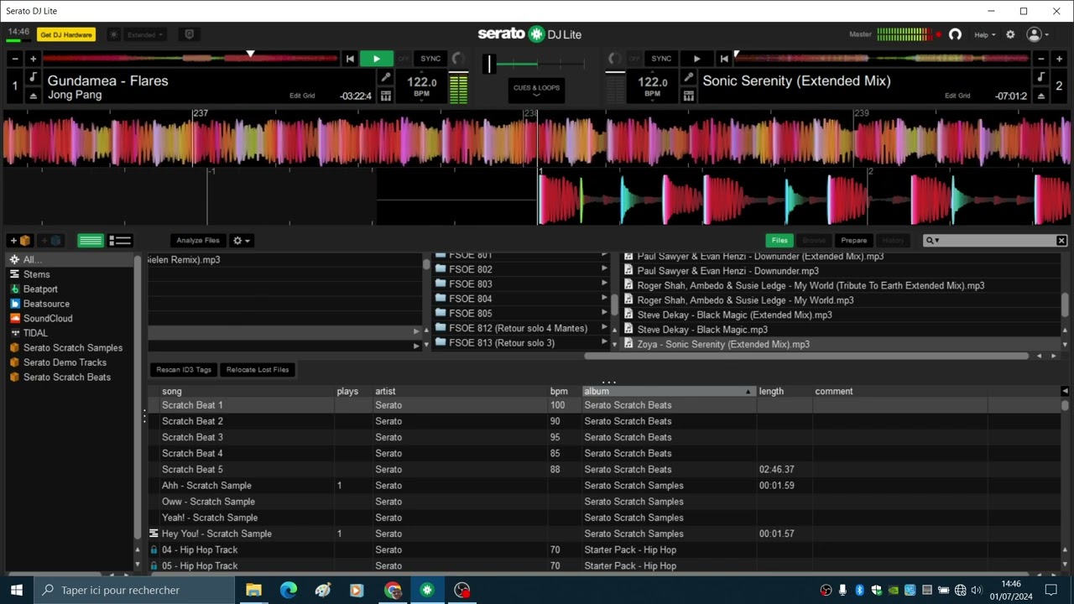The image size is (1074, 604).
Task: Click into the library search field
Action: point(994,241)
